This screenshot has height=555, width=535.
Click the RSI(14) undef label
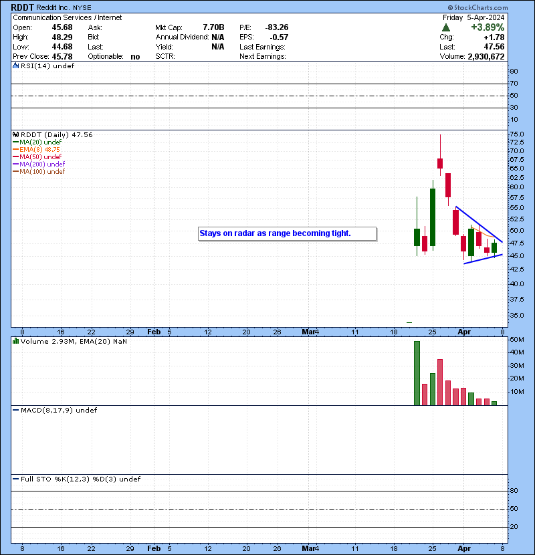tap(47, 66)
